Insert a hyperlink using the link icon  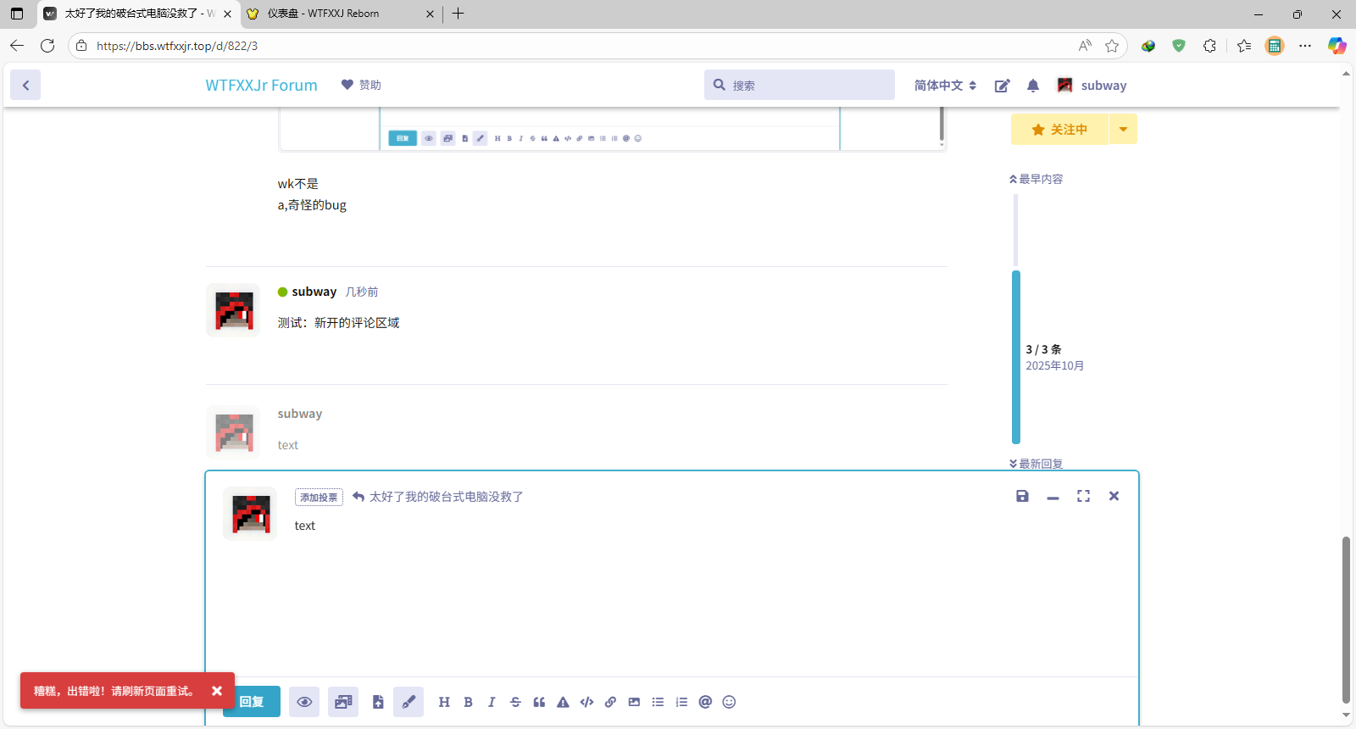610,702
